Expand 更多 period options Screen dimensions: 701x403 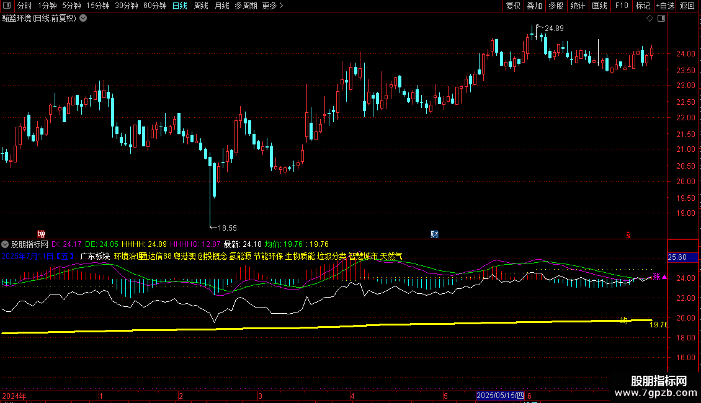(272, 6)
